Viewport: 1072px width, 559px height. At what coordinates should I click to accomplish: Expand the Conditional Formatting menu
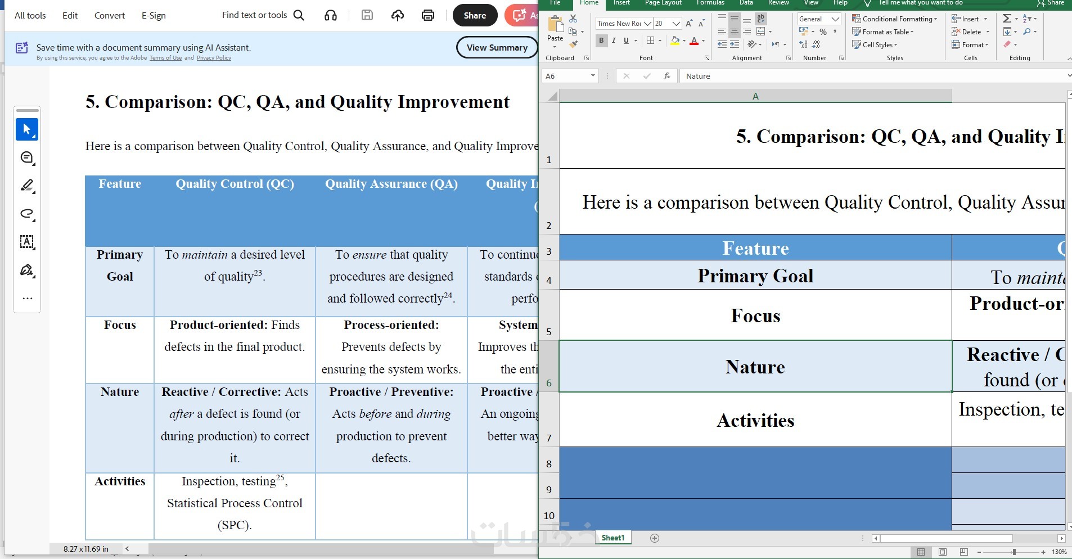(895, 19)
